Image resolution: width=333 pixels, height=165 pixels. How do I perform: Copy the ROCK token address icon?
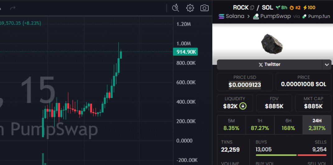pyautogui.click(x=252, y=8)
